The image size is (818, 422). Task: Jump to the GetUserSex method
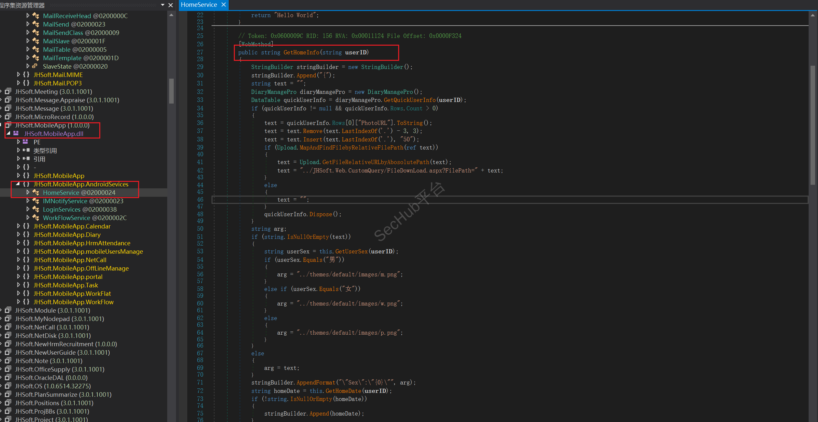(x=352, y=251)
